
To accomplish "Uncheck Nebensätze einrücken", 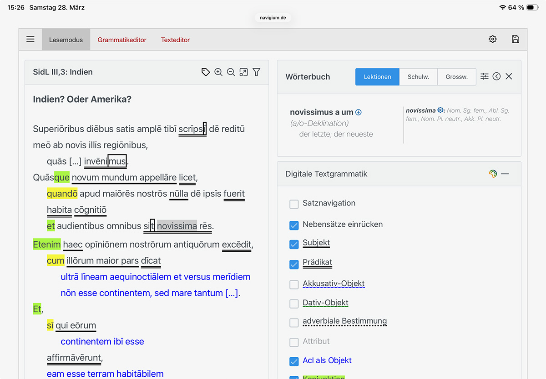I will pyautogui.click(x=294, y=225).
